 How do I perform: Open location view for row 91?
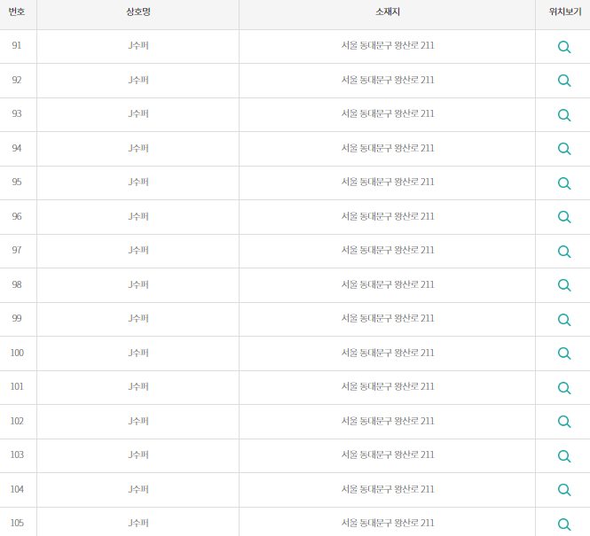point(564,47)
